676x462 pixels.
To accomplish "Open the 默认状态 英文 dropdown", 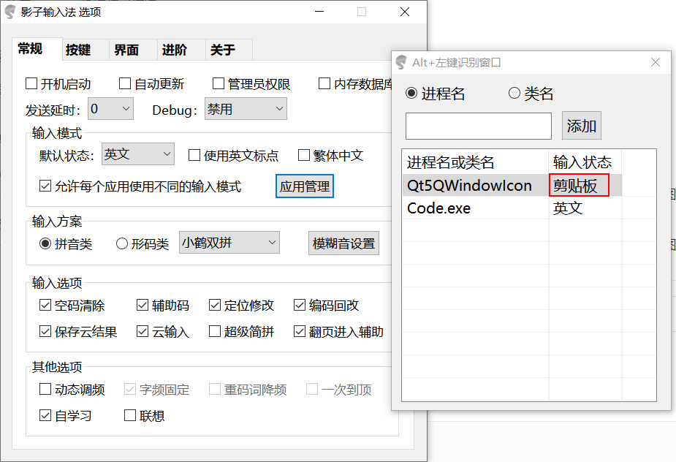I will coord(138,154).
